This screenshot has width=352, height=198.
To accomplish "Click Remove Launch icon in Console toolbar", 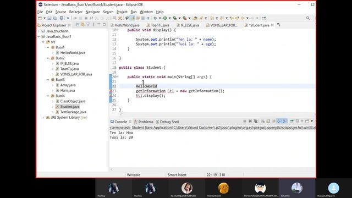I will pyautogui.click(x=250, y=121).
